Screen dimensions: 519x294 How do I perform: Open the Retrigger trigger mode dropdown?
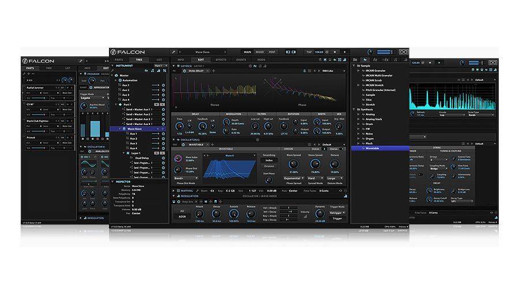click(337, 213)
